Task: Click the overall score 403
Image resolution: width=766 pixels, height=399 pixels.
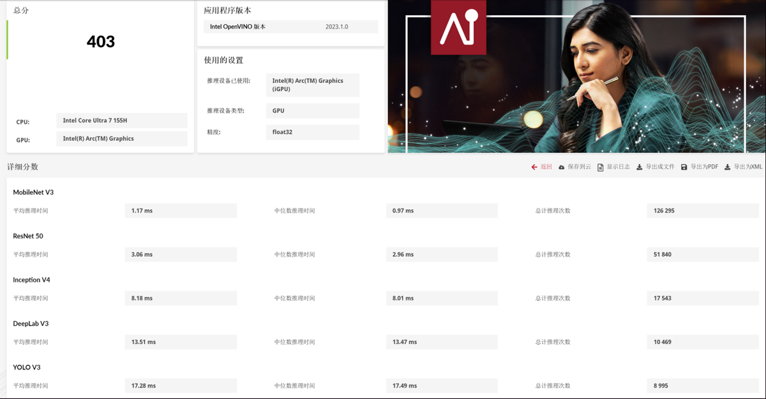Action: 100,42
